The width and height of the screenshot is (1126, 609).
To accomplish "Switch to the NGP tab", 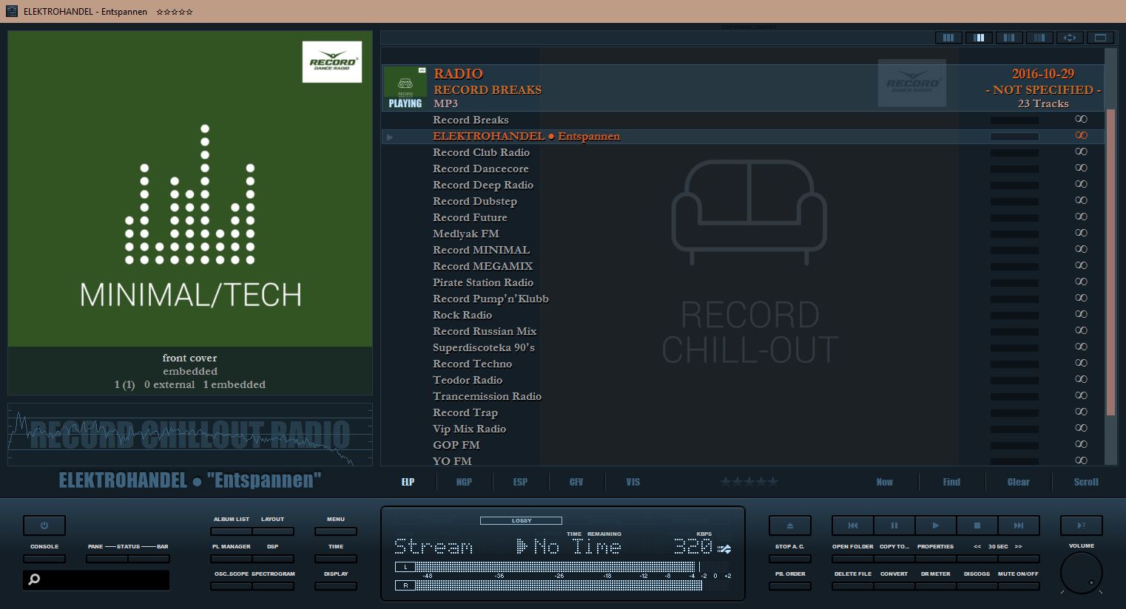I will [464, 482].
